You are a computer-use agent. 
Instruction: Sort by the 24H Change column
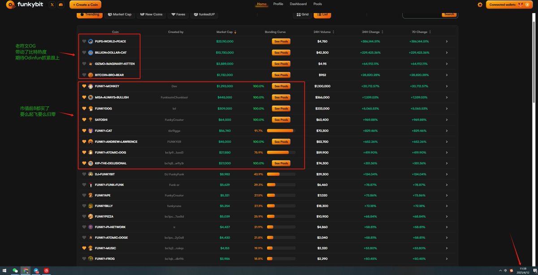372,32
